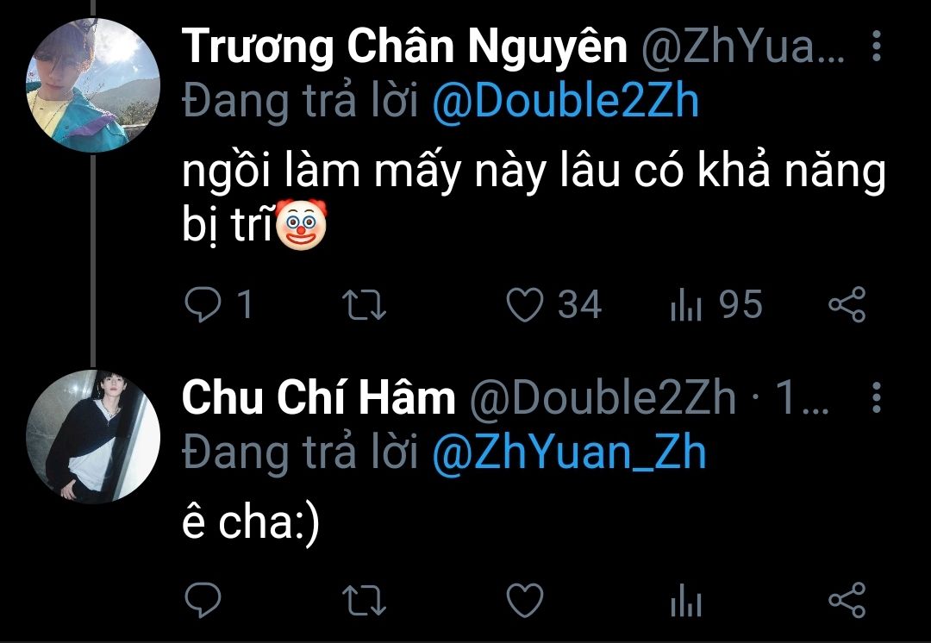Open the Trương Chân Nguyên display name

[404, 47]
